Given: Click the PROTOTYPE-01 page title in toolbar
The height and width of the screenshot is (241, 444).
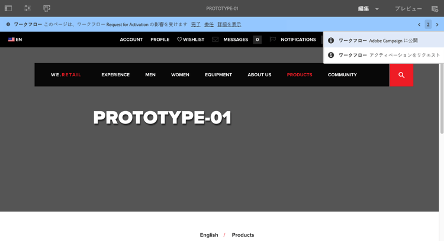Looking at the screenshot, I should click(x=222, y=8).
